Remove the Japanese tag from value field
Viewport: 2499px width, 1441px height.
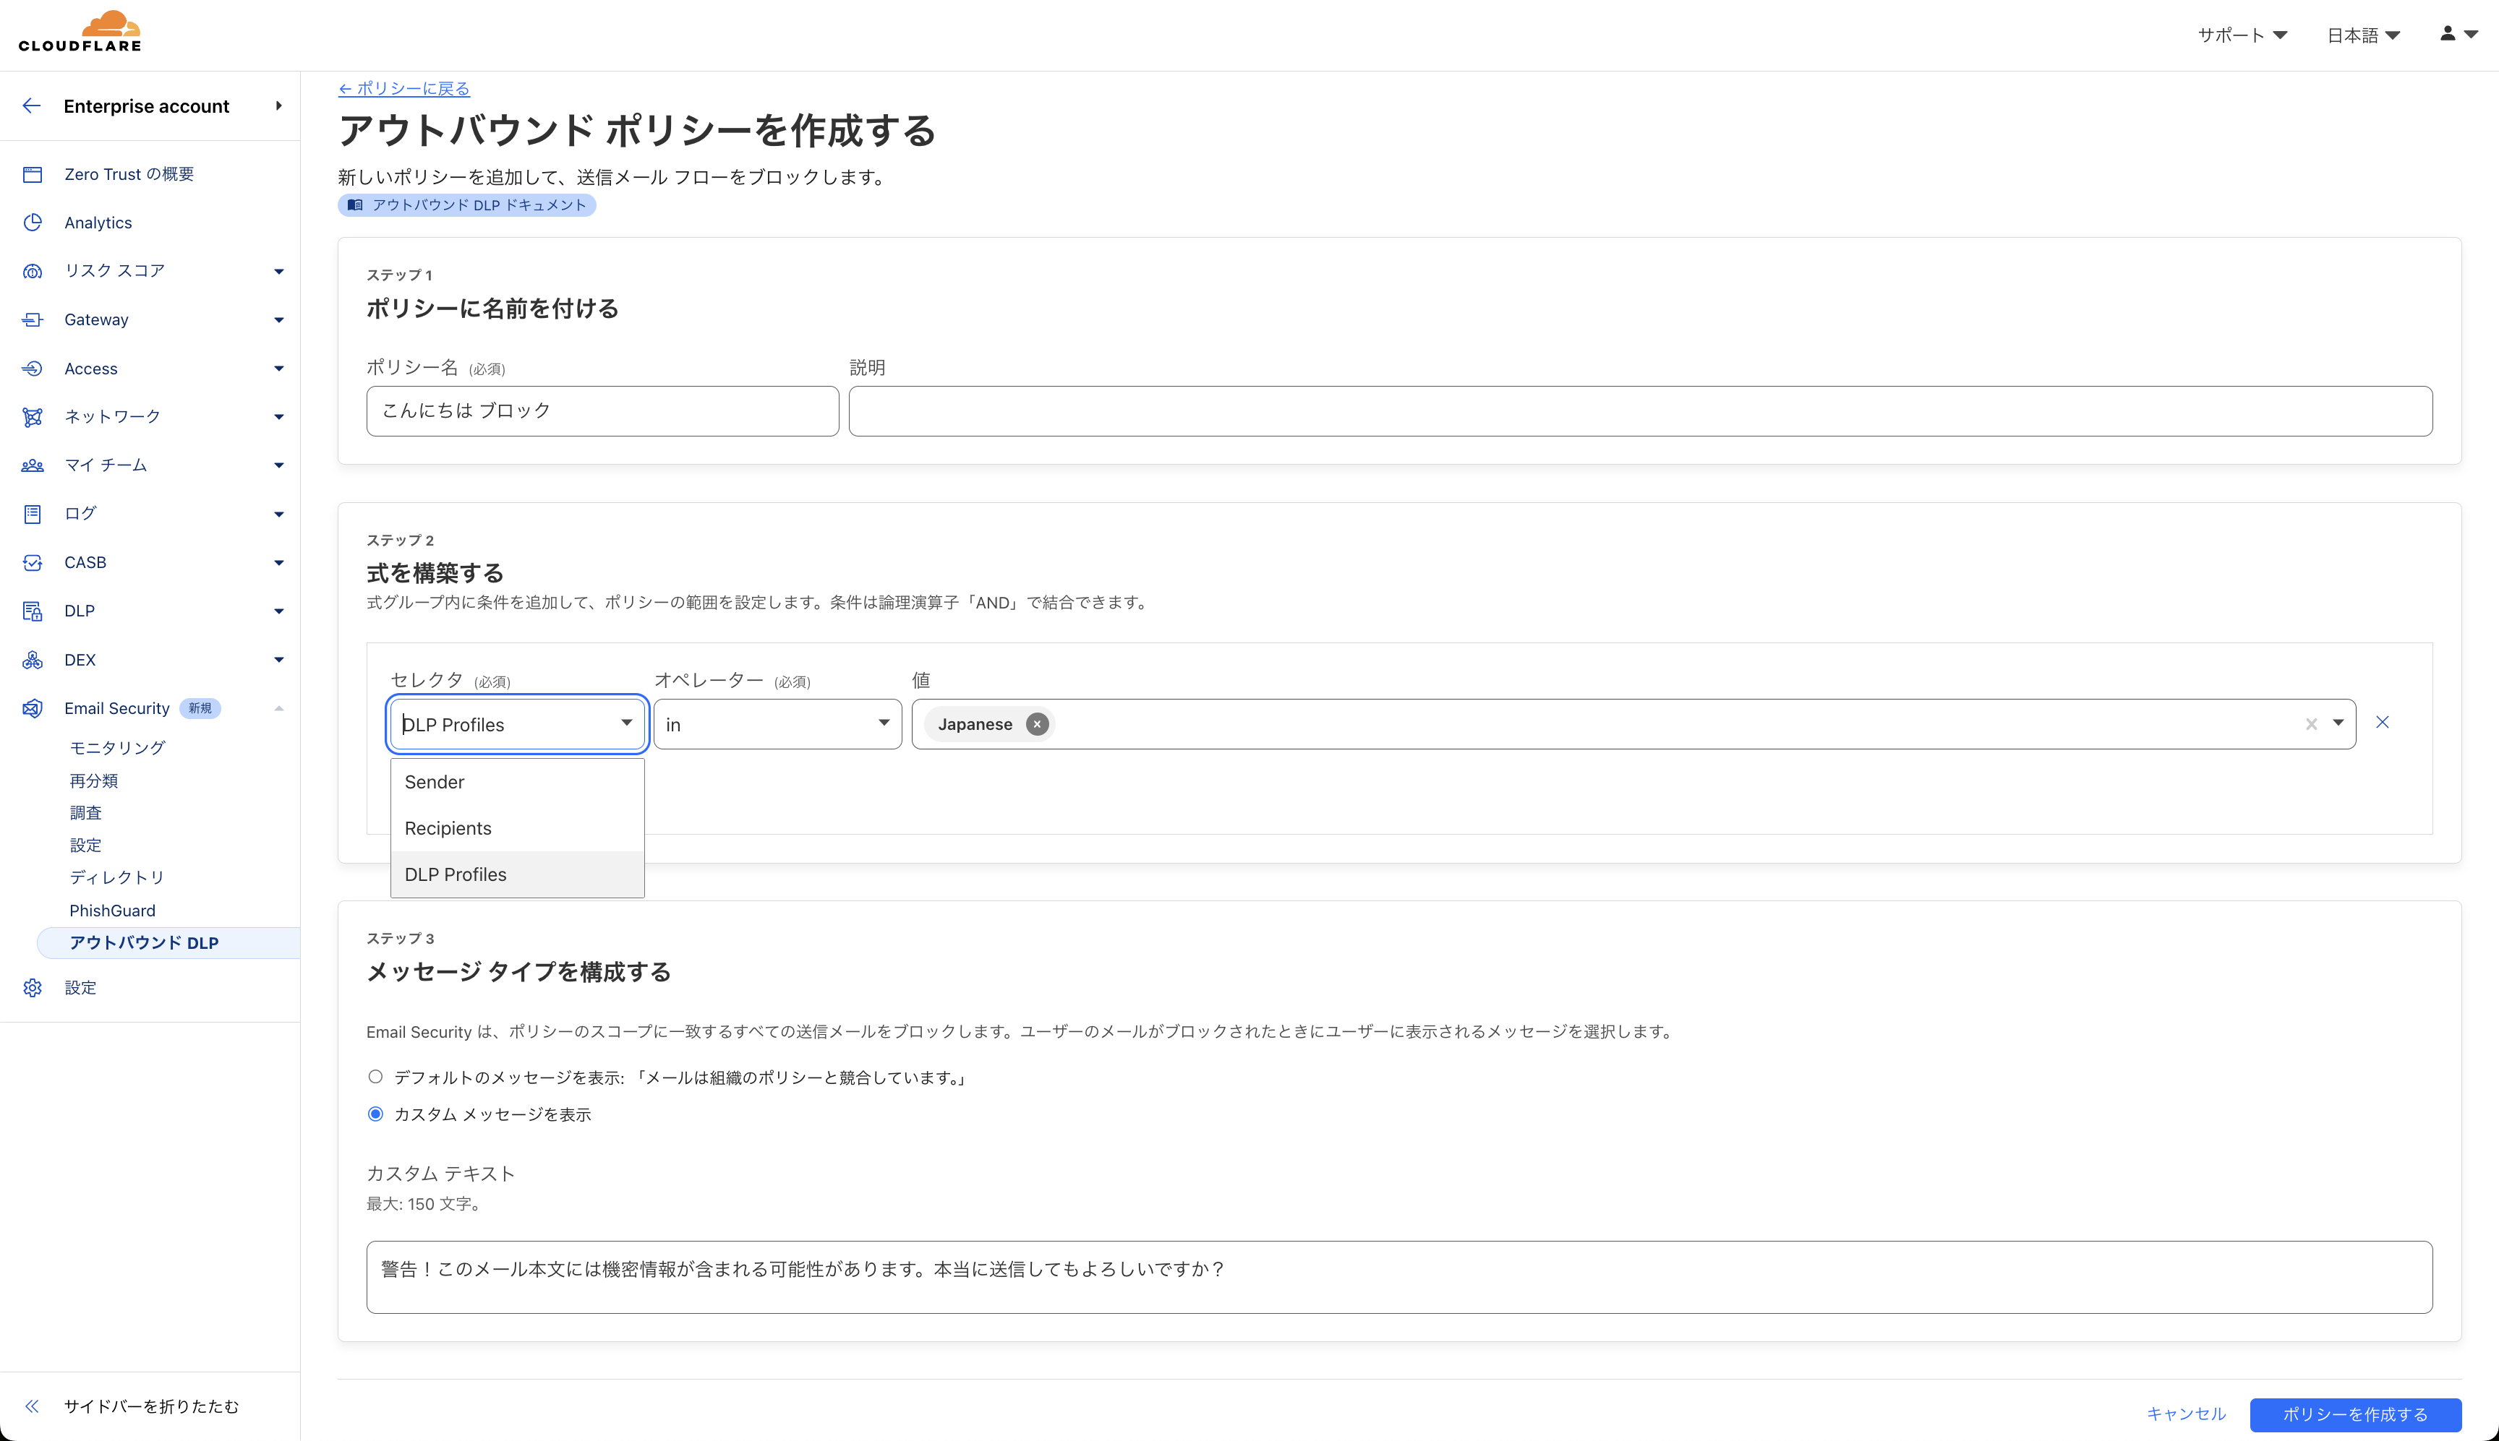pyautogui.click(x=1037, y=724)
